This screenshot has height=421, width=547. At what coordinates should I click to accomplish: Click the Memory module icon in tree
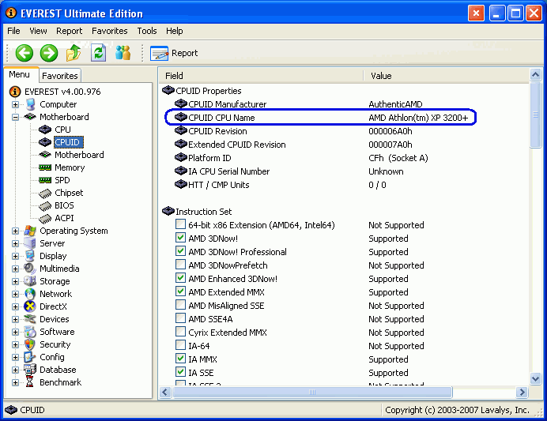click(45, 167)
